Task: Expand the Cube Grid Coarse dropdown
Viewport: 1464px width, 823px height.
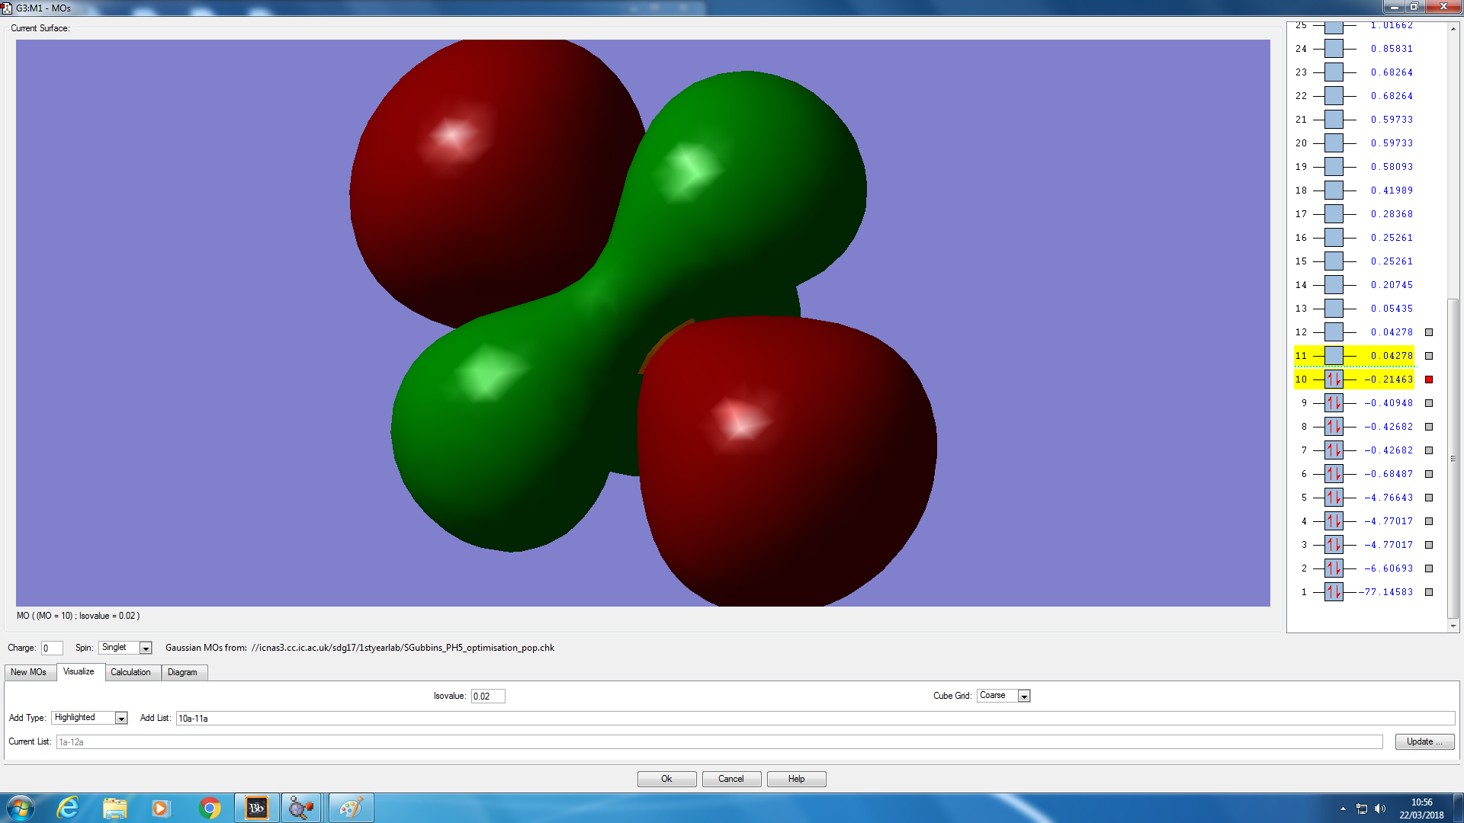Action: tap(1024, 697)
